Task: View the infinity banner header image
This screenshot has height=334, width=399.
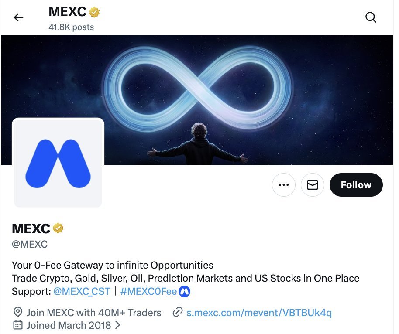Action: 197,100
